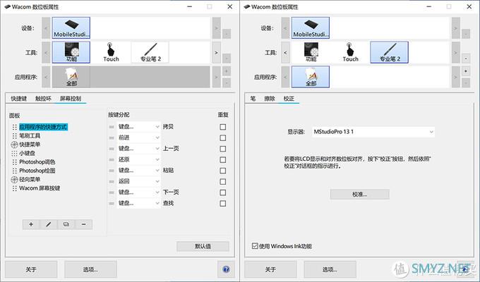This screenshot has width=480, height=282.
Task: Select 全部 application icon in left window
Action: pos(71,77)
